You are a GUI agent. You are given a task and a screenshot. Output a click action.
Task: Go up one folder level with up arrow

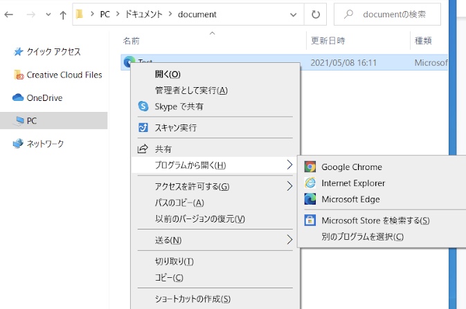point(63,14)
